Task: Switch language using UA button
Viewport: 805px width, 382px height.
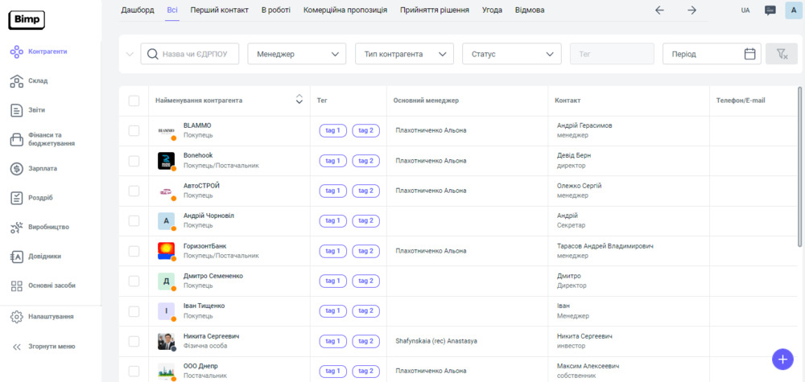Action: (x=745, y=10)
